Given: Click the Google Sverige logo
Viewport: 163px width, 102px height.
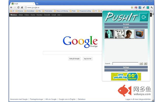Looking at the screenshot, I should 80,42.
